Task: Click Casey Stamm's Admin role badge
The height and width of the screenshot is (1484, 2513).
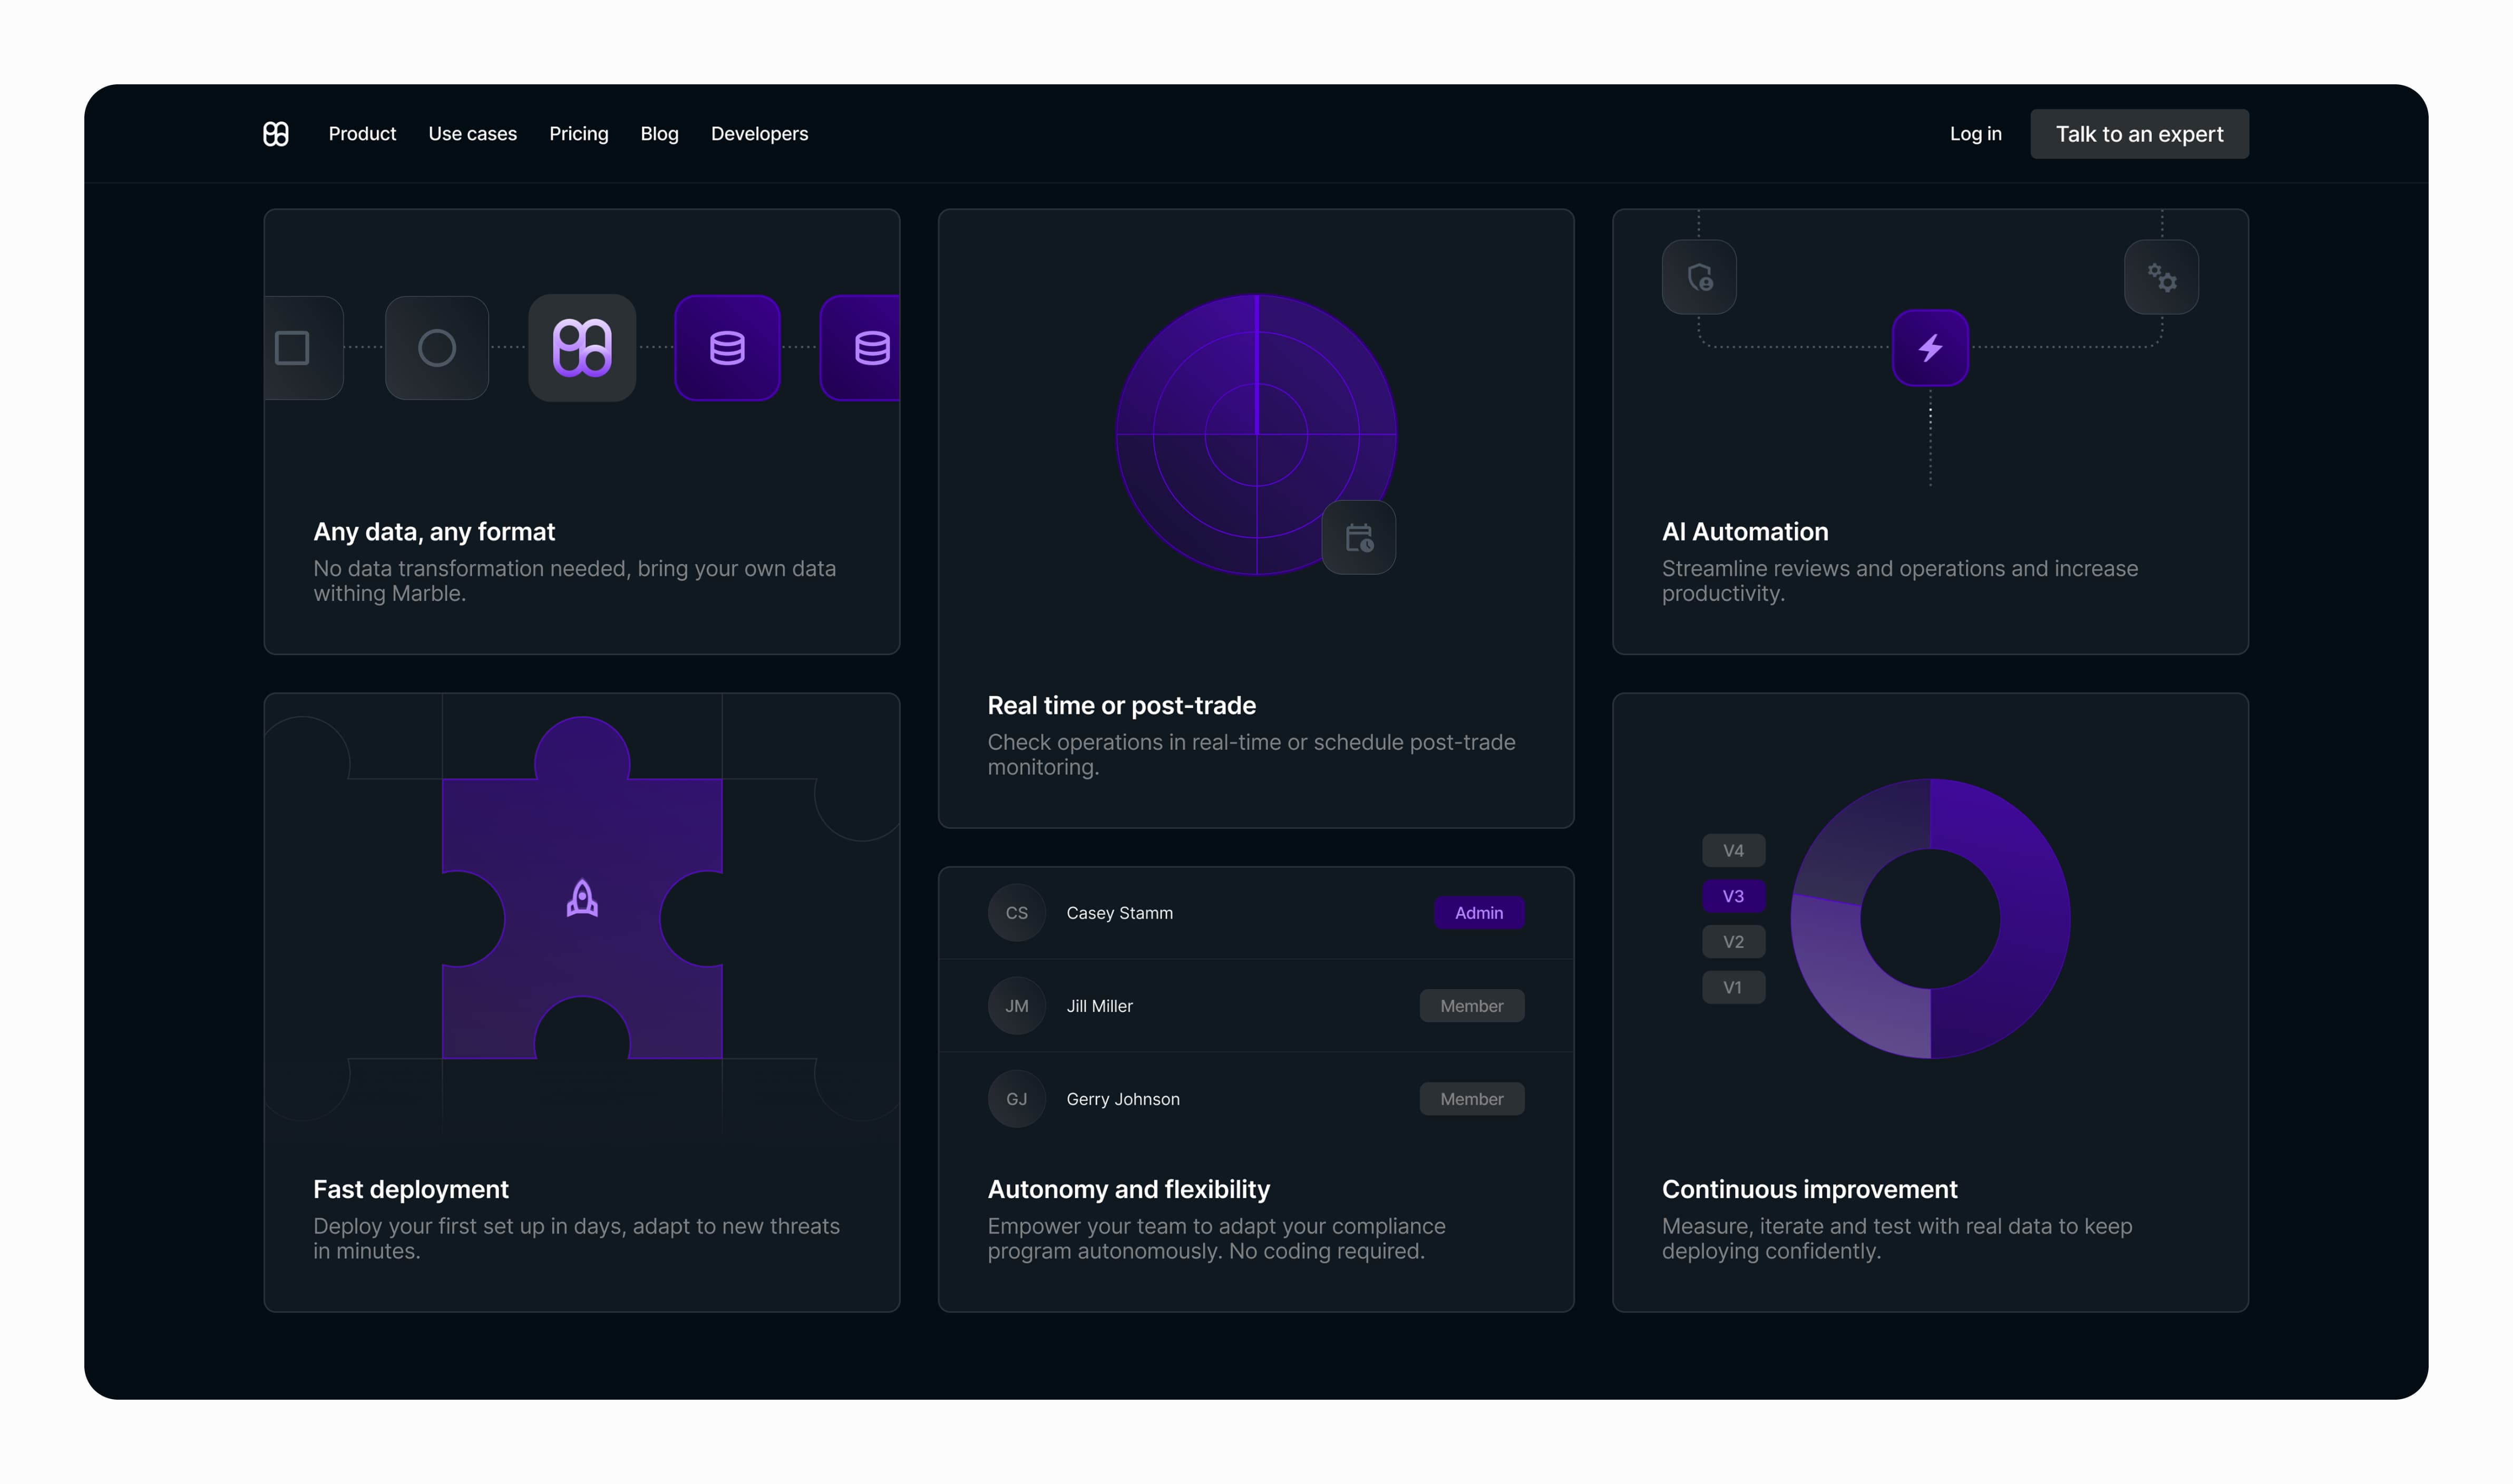Action: (1478, 913)
